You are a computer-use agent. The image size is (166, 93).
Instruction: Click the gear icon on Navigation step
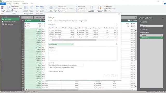click(162, 38)
